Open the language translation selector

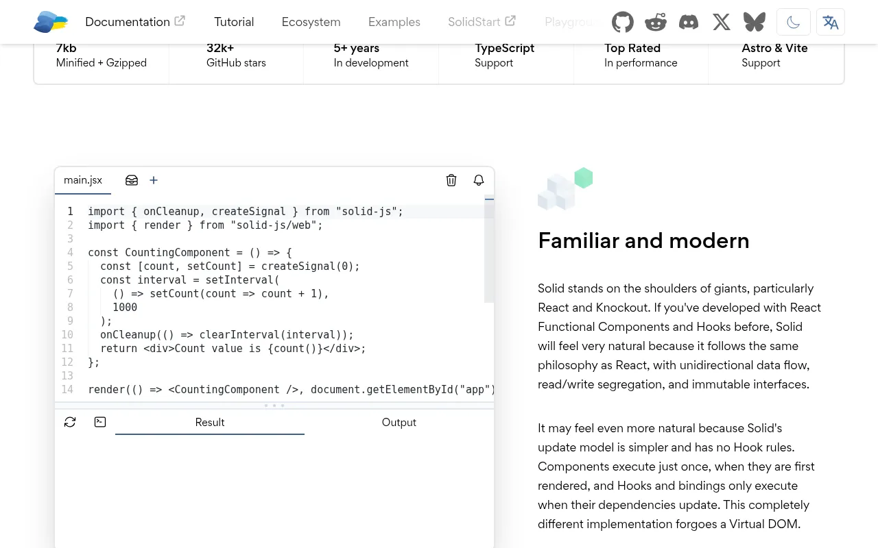(831, 22)
